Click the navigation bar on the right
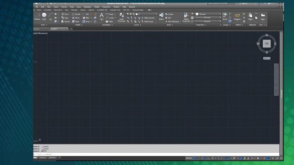 click(x=276, y=79)
